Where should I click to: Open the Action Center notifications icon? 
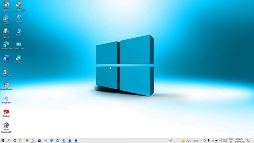[x=249, y=141]
